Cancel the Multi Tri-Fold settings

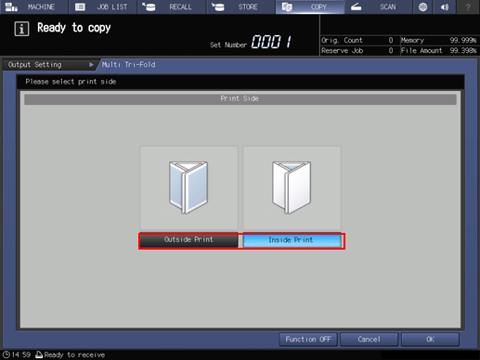click(x=369, y=340)
